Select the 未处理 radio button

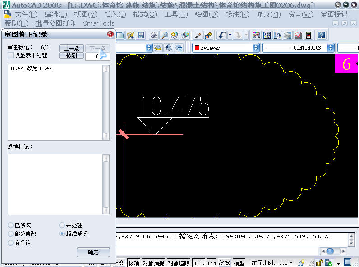(62, 226)
